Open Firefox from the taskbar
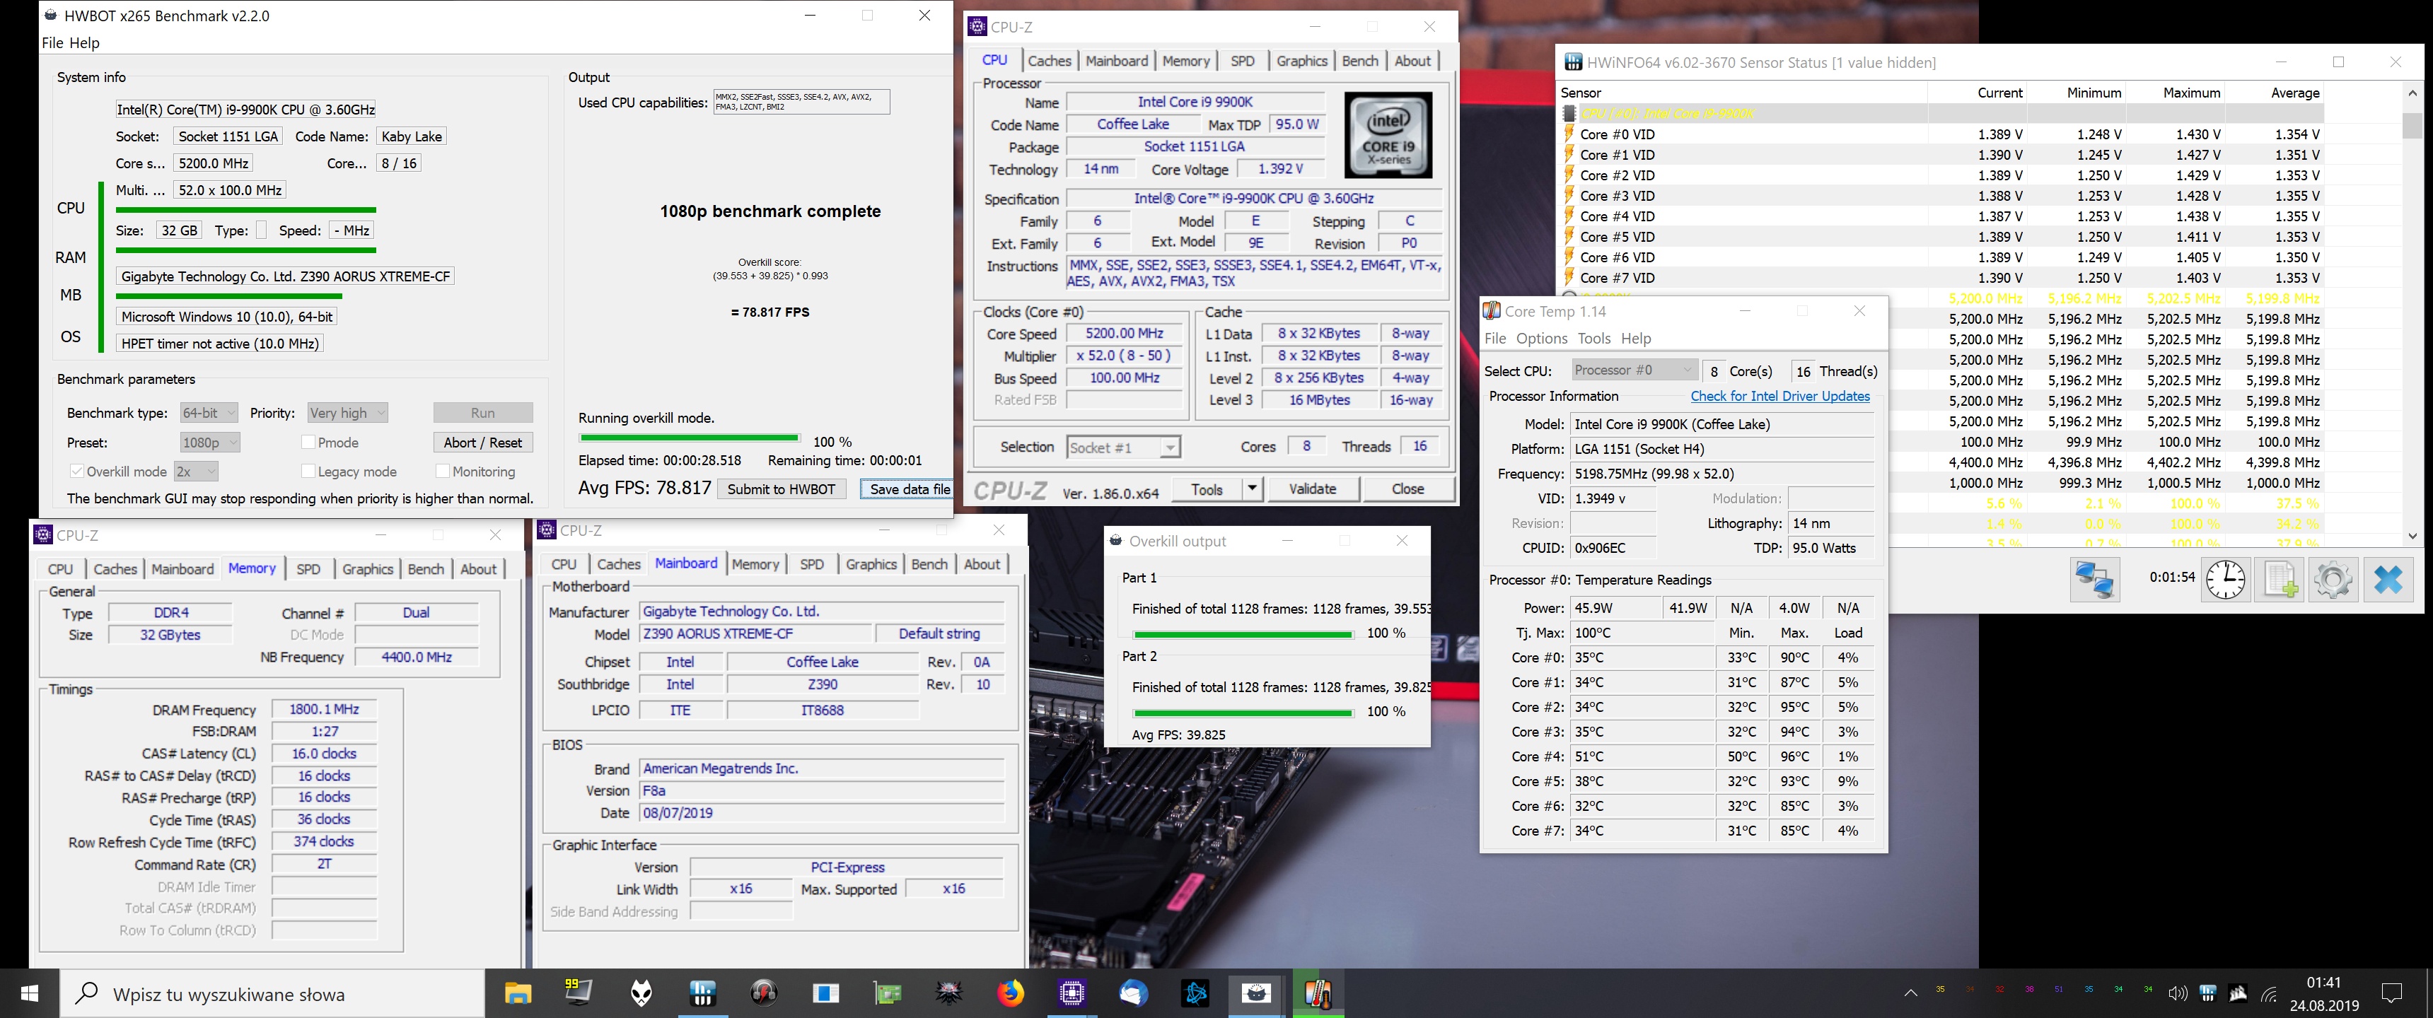The height and width of the screenshot is (1018, 2433). pyautogui.click(x=1010, y=993)
